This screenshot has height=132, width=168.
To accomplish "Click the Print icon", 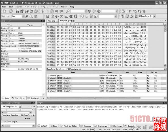I will pos(124,11).
